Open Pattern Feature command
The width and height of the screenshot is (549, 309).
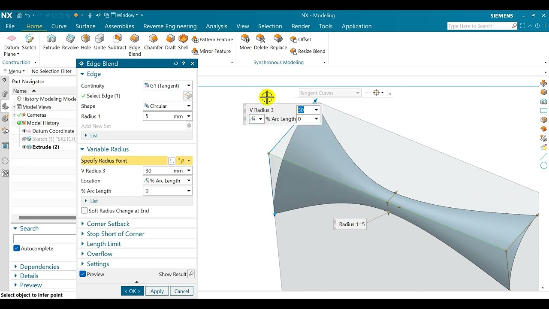[x=212, y=39]
